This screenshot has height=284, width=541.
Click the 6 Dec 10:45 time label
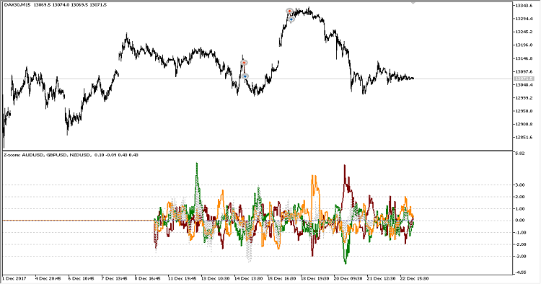(81, 278)
